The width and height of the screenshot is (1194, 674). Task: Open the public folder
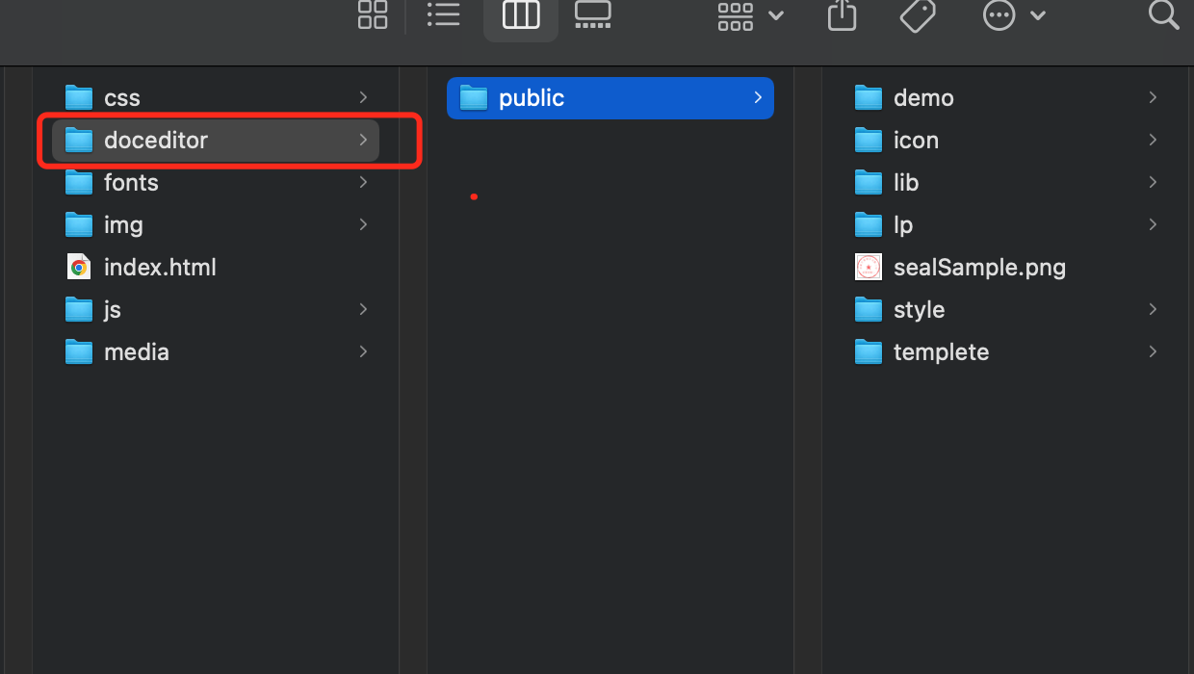(532, 98)
